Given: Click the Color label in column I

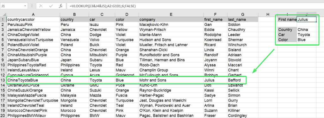Looking at the screenshot, I should click(x=287, y=40).
